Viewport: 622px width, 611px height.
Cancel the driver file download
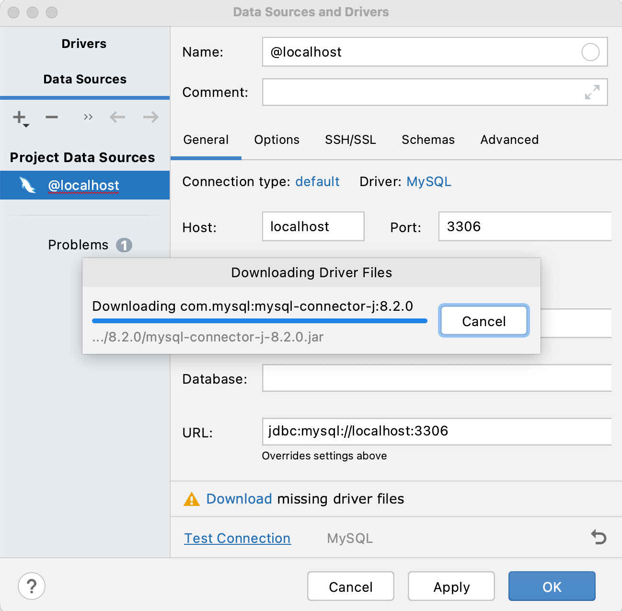pos(484,321)
